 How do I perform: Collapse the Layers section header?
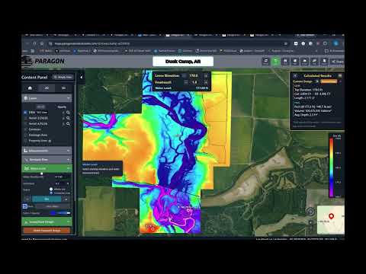(x=47, y=98)
